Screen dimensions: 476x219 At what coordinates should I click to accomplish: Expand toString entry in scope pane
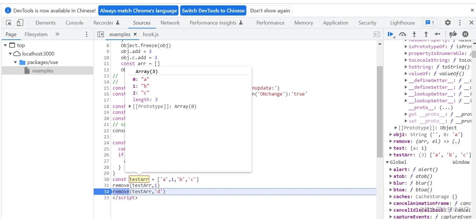[406, 67]
